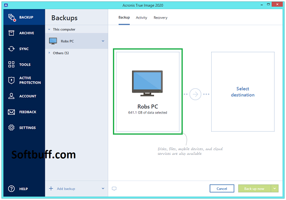Viewport: 286px width, 200px height.
Task: Switch to the Activity tab
Action: (142, 18)
